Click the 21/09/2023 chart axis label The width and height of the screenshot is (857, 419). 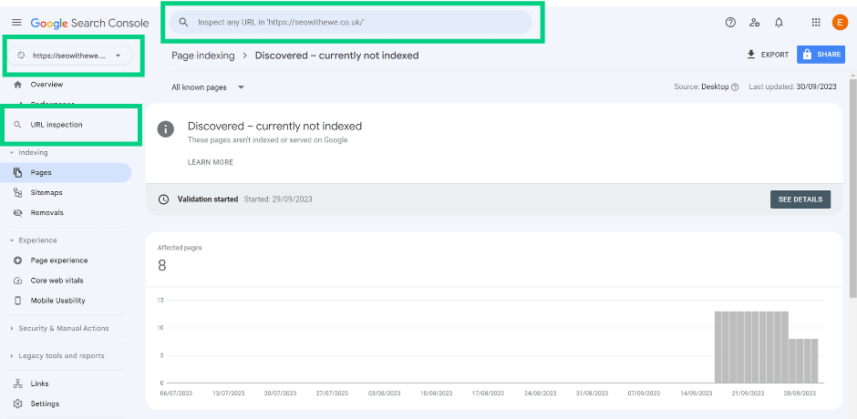[x=749, y=393]
